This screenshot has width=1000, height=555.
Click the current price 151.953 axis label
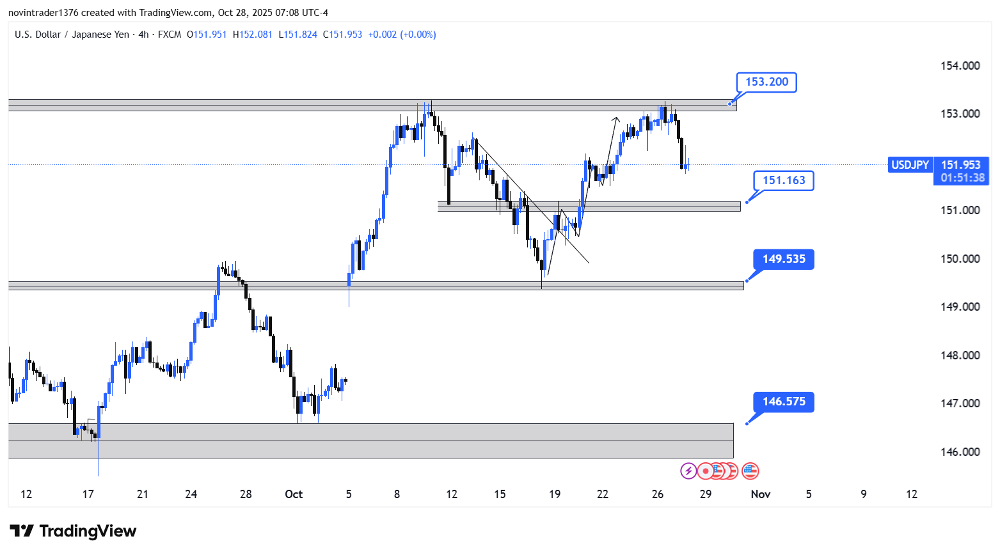tap(960, 165)
